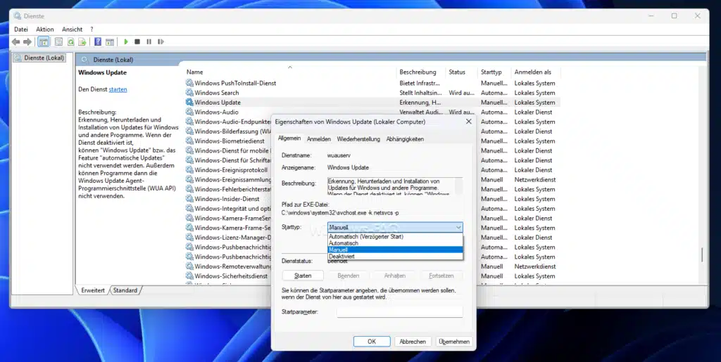Click the green Refresh toolbar icon
The image size is (721, 362).
71,41
